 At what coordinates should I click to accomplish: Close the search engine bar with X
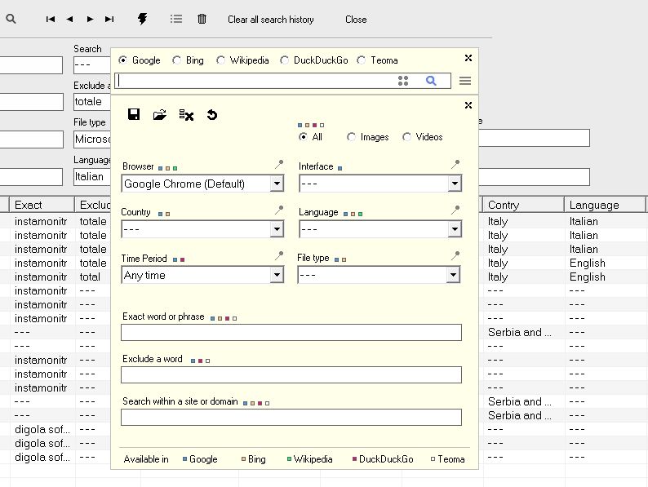coord(468,58)
